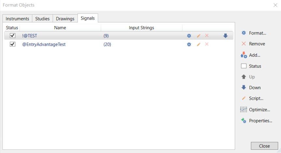281x153 pixels.
Task: Edit script pencil icon for !@TEST row
Action: 198,36
